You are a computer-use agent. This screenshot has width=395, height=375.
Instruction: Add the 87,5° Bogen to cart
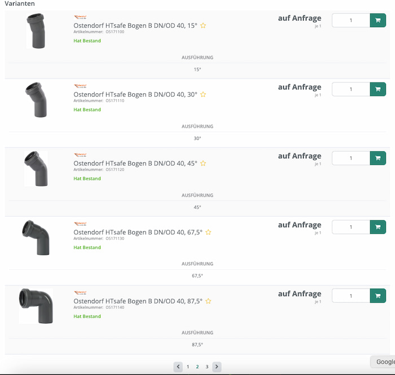378,295
